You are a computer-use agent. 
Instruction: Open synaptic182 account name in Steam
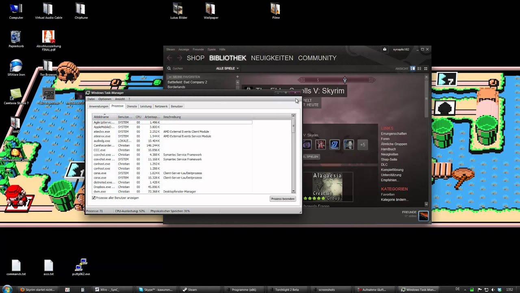(x=401, y=49)
